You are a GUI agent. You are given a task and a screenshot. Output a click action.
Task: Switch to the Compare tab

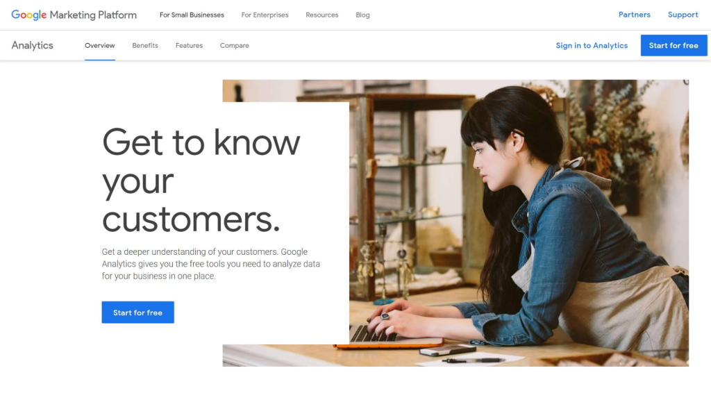235,45
